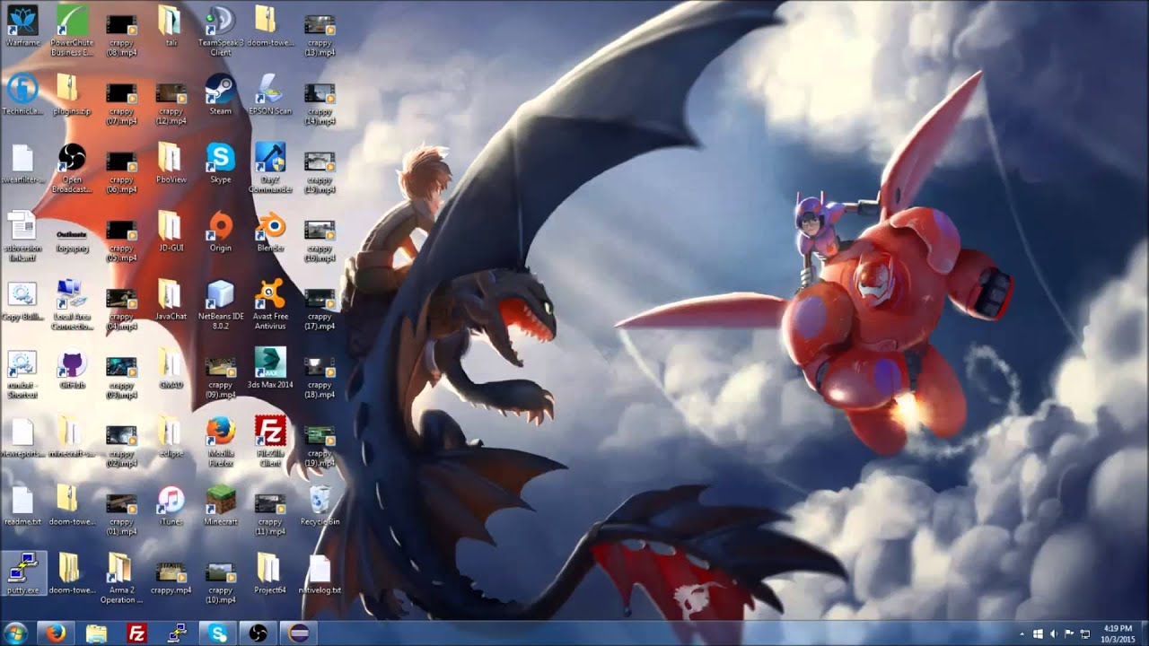Viewport: 1149px width, 646px height.
Task: Open the Windows Start menu
Action: point(16,633)
